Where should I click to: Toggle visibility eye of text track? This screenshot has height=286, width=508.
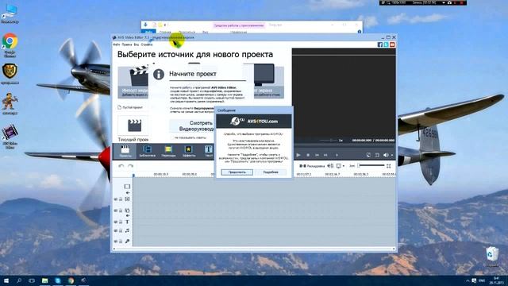[x=116, y=222]
